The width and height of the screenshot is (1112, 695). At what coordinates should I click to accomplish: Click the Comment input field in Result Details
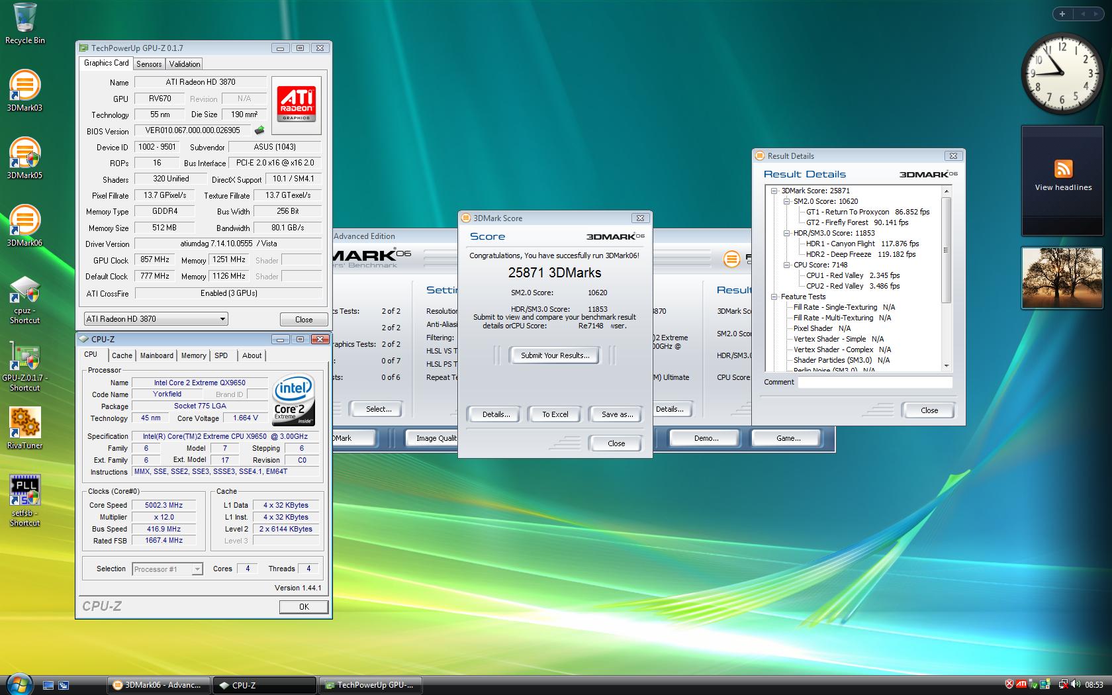coord(875,382)
